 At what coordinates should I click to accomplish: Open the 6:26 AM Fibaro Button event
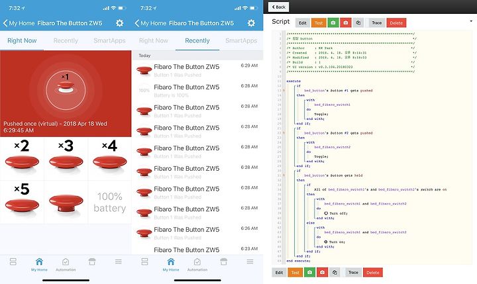[197, 233]
